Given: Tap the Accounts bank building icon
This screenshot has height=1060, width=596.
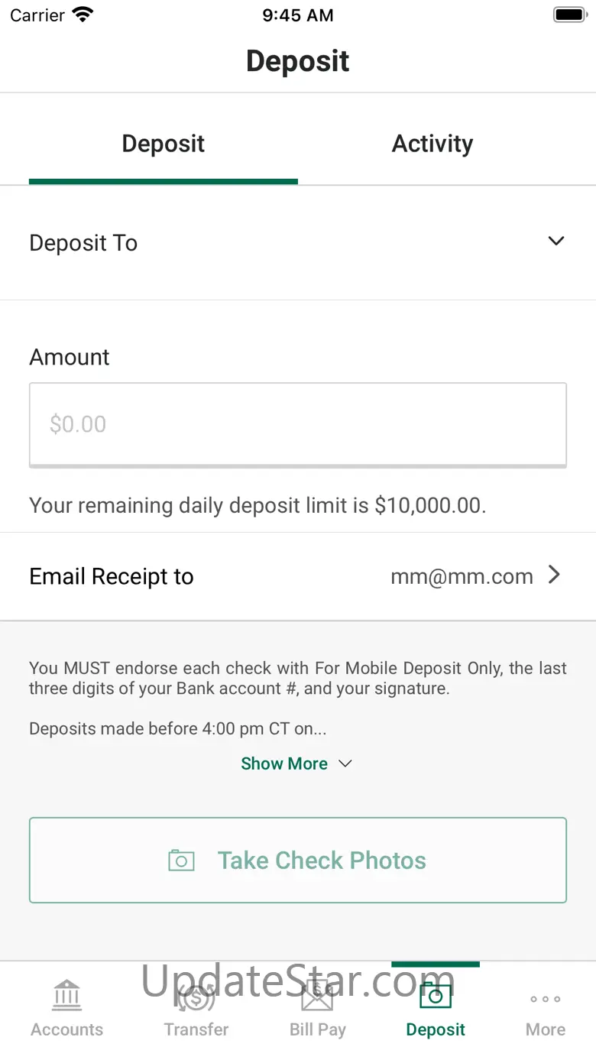Looking at the screenshot, I should [67, 995].
